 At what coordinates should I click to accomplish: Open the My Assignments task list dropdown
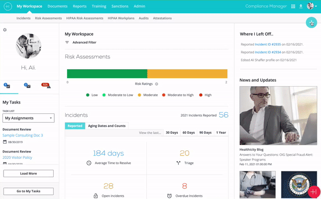(29, 118)
